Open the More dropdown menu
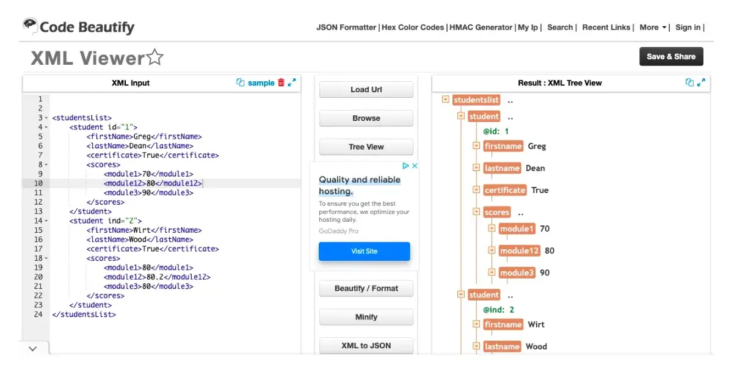Screen dimensions: 734x372 (653, 27)
